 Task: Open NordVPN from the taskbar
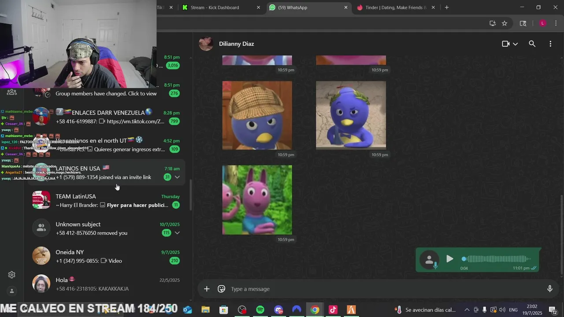coord(297,310)
